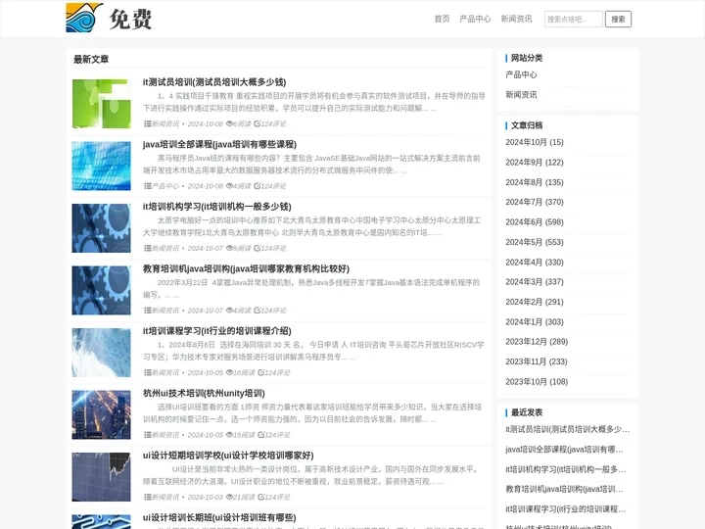Click blue binary thumbnail of java培训全部课程
The image size is (705, 529).
pos(101,166)
